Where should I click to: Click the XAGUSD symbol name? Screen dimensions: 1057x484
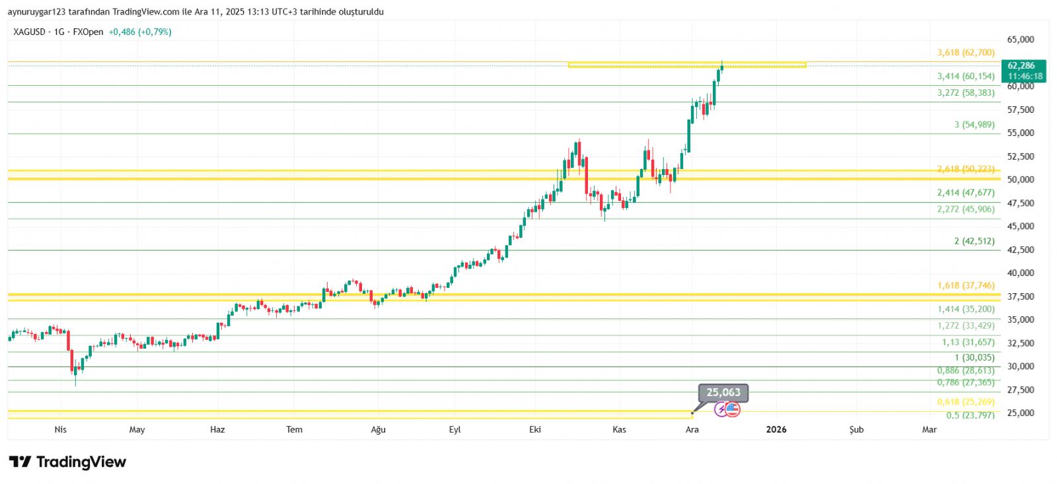(30, 32)
